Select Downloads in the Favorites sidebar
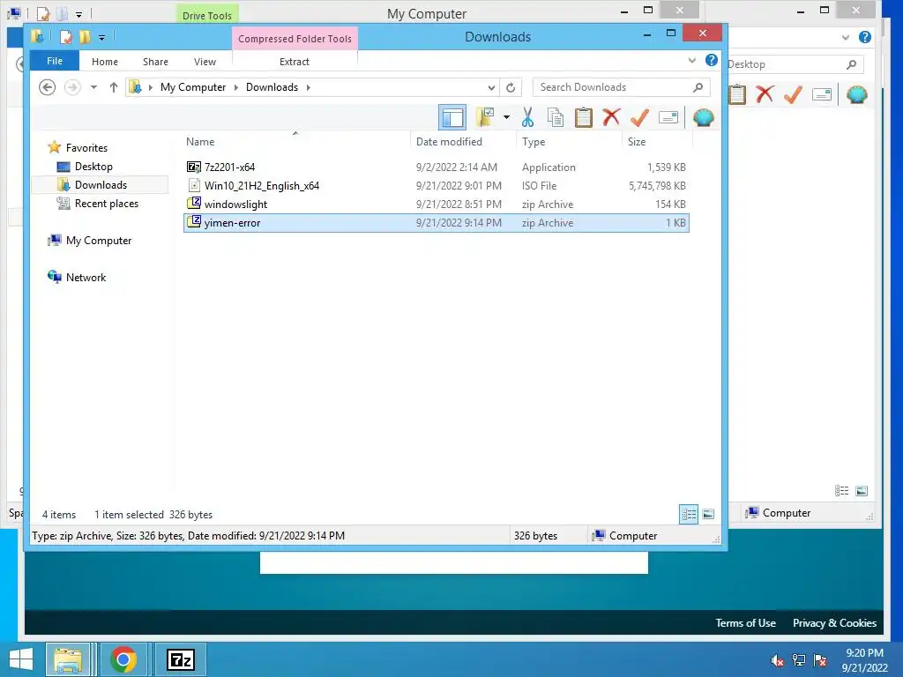The height and width of the screenshot is (677, 903). (101, 185)
